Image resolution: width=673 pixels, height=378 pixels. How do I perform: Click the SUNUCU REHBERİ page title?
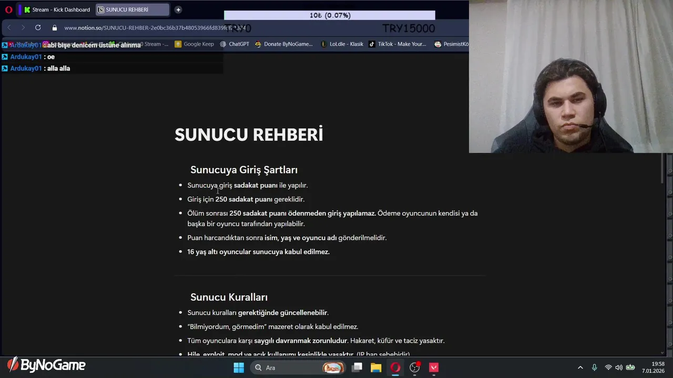pos(249,135)
